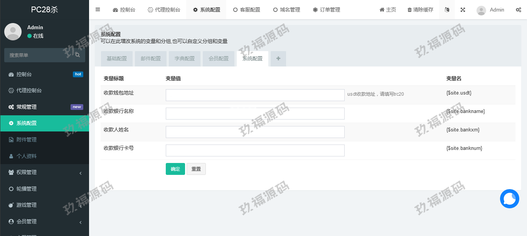The width and height of the screenshot is (527, 236).
Task: Click the hamburger menu toggle icon
Action: tap(98, 10)
